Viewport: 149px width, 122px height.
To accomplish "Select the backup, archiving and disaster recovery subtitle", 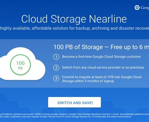I will coord(74,28).
